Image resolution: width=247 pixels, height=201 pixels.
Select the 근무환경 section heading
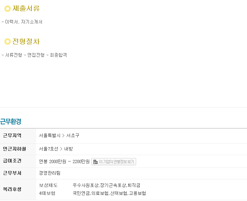[x=10, y=121]
